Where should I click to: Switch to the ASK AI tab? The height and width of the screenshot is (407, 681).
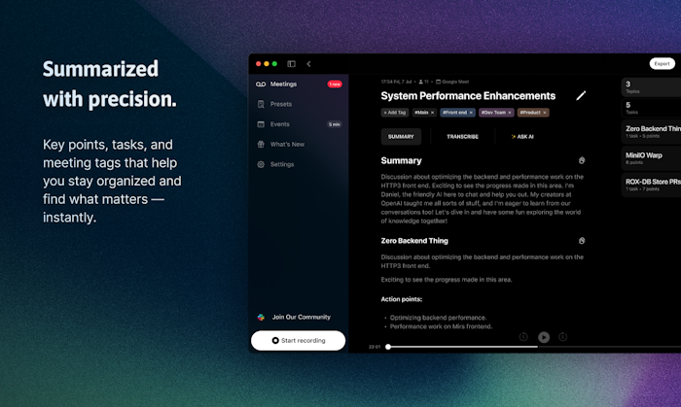tap(522, 137)
